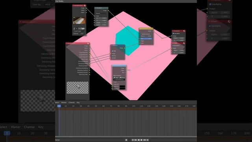This screenshot has width=252, height=142.
Task: Click Z value field in Composite node
Action: pyautogui.click(x=178, y=40)
